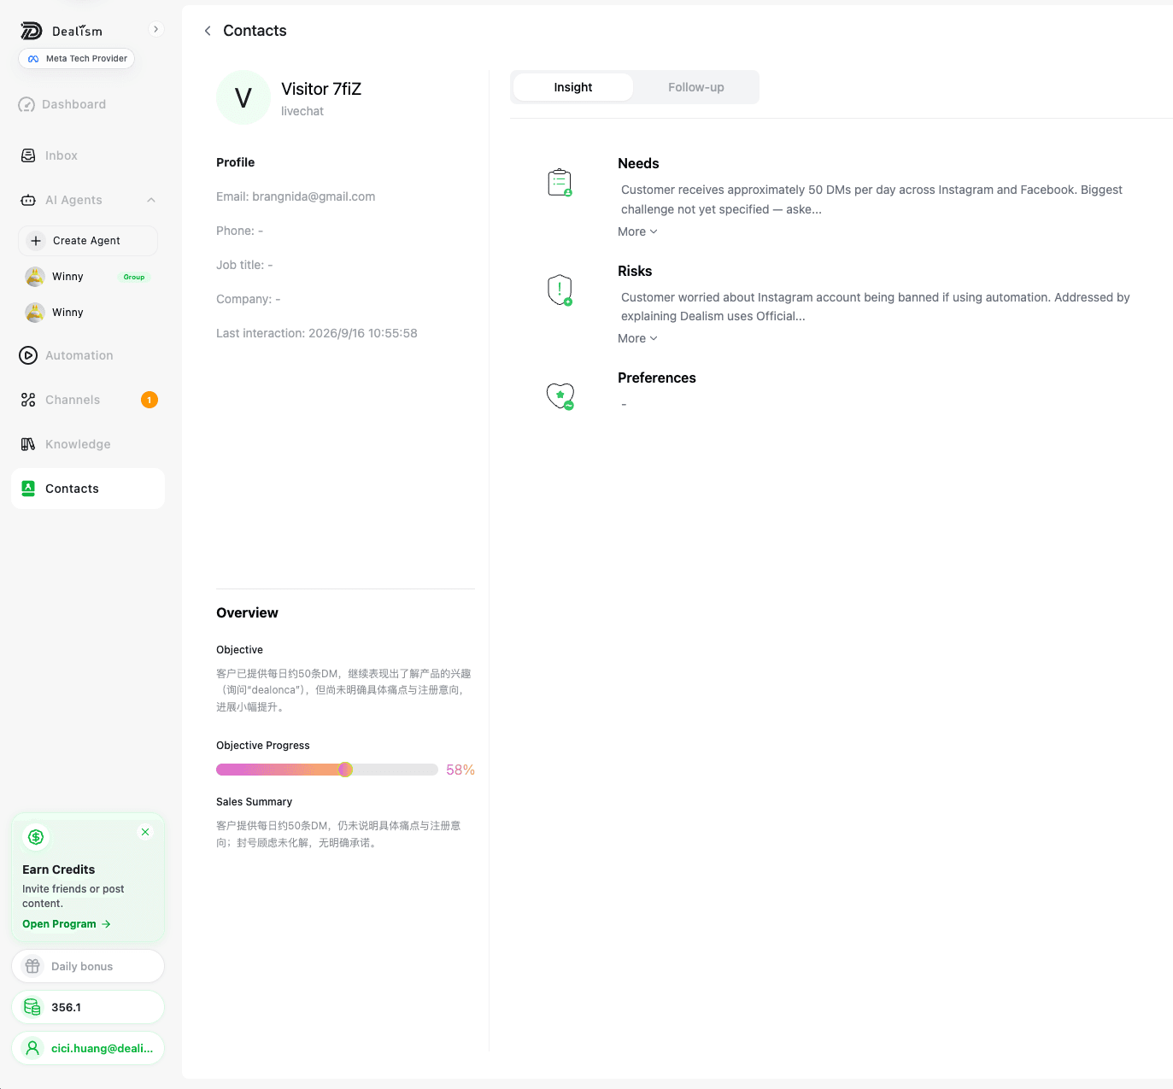The height and width of the screenshot is (1089, 1173).
Task: Expand More under Risks
Action: coord(637,338)
